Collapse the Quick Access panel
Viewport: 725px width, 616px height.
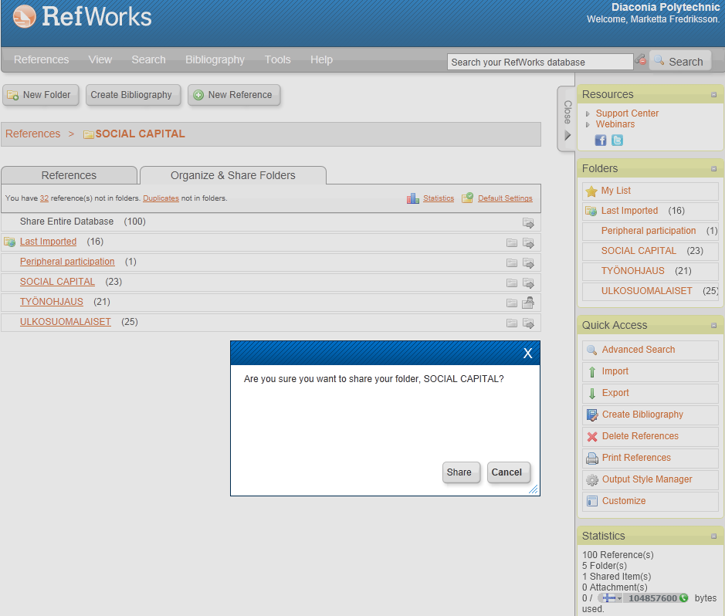tap(713, 325)
